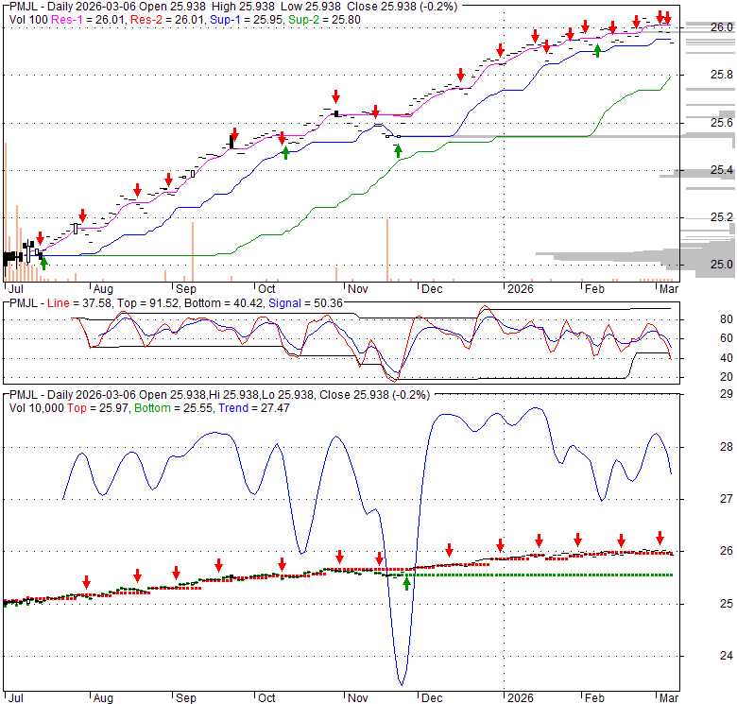This screenshot has width=737, height=704.
Task: Click the green up arrow in mid-November on the top chart
Action: 398,149
